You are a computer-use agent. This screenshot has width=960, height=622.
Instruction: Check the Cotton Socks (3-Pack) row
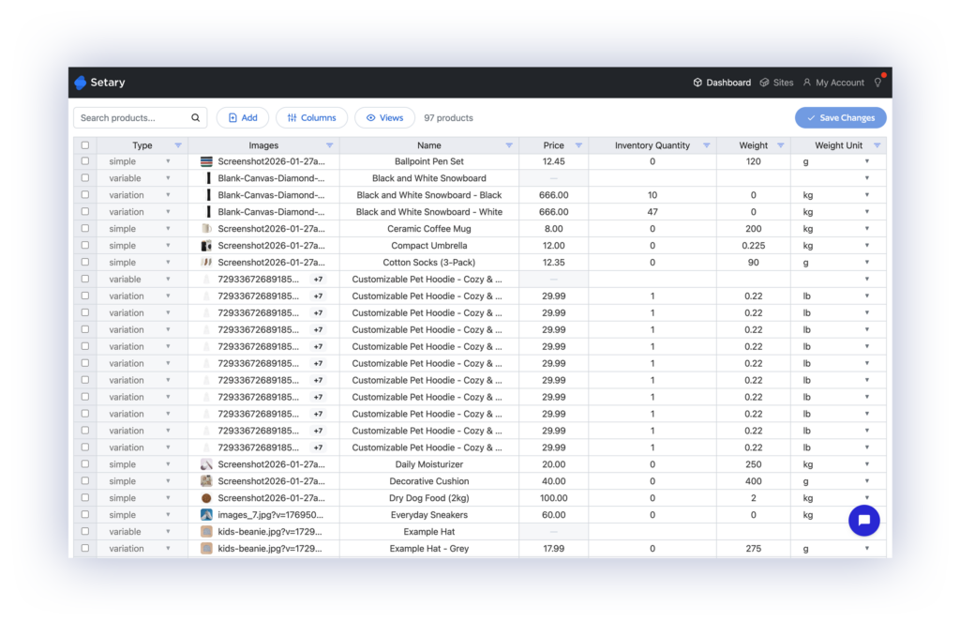(x=85, y=263)
